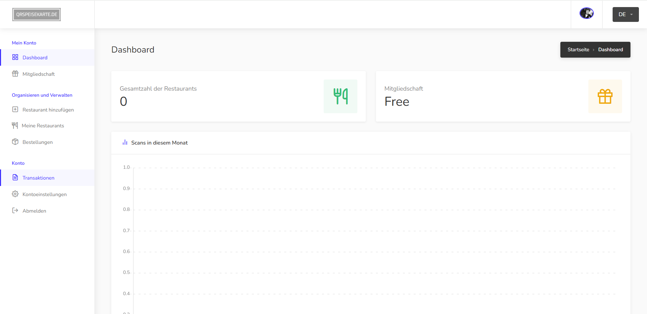Click the green restaurant icon tile
The height and width of the screenshot is (314, 647).
(340, 96)
